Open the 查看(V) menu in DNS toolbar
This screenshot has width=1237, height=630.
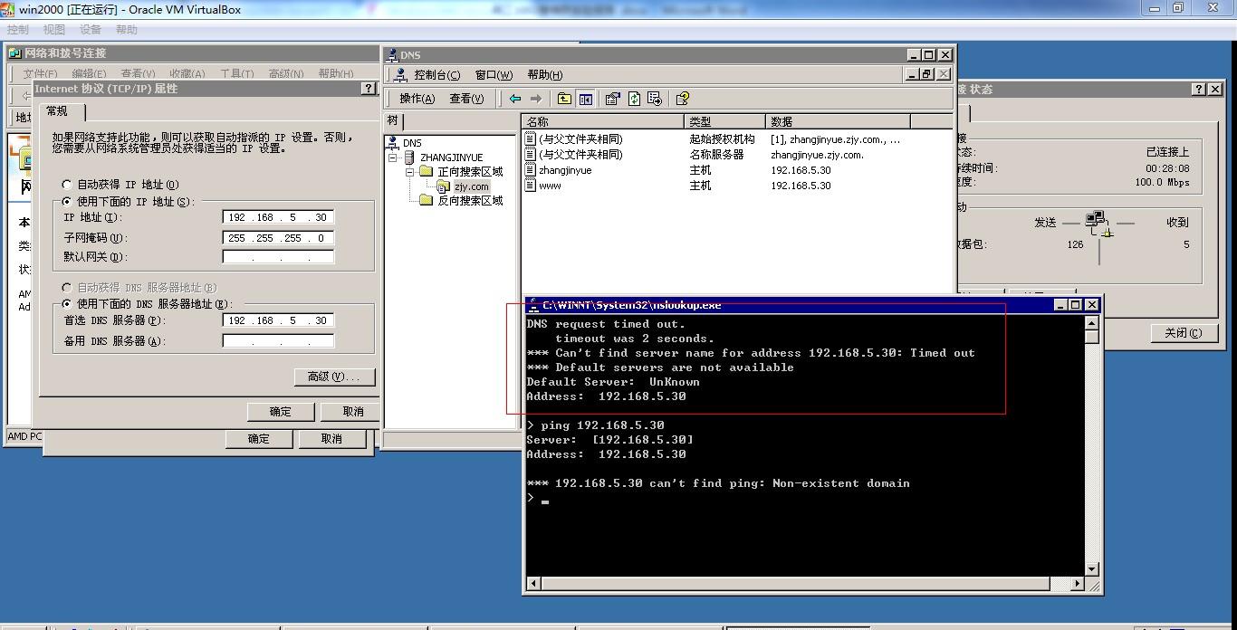coord(466,99)
